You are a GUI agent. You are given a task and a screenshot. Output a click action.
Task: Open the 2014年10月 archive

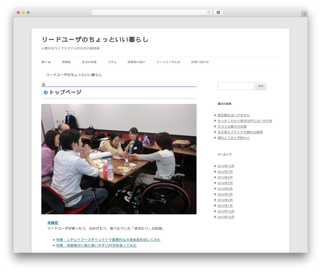[226, 166]
